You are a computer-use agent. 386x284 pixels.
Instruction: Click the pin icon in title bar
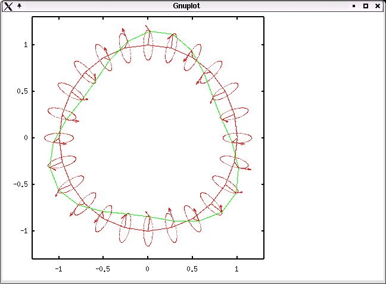point(20,5)
